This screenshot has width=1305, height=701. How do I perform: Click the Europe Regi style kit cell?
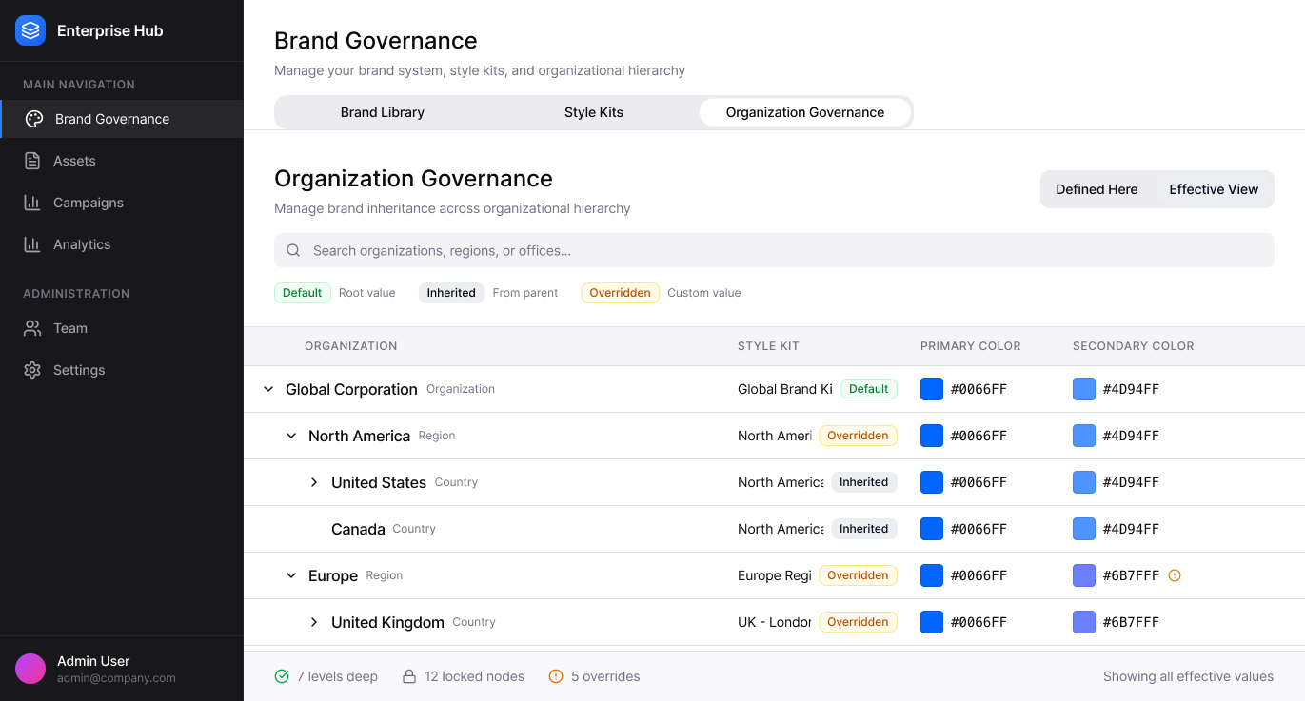[775, 575]
